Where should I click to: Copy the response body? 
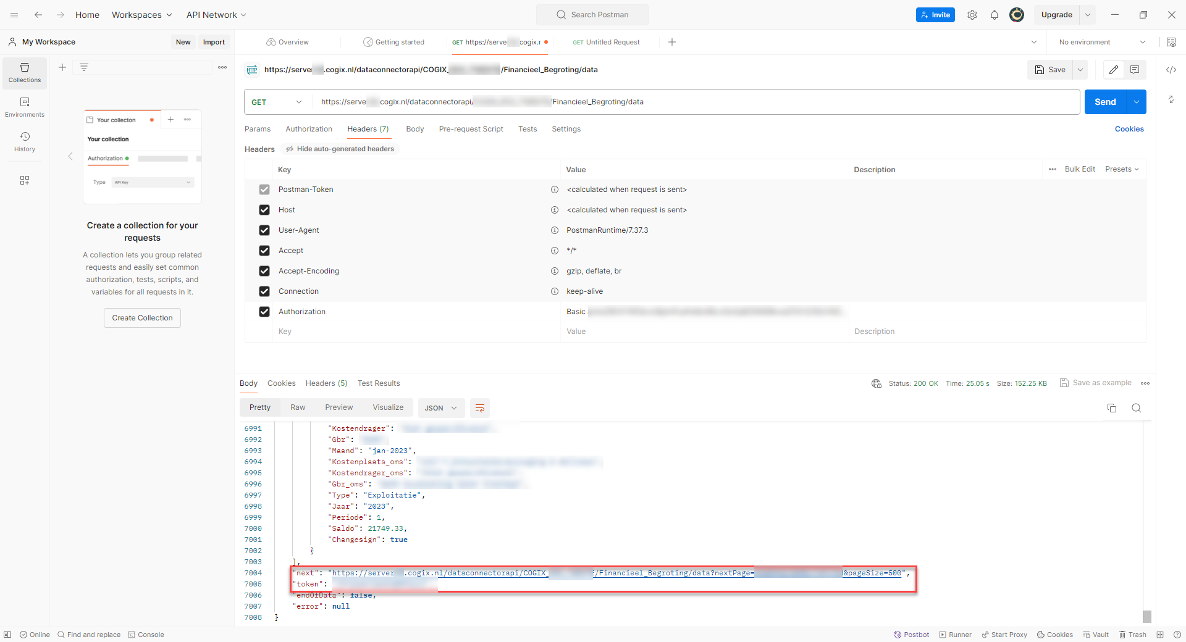pos(1112,408)
